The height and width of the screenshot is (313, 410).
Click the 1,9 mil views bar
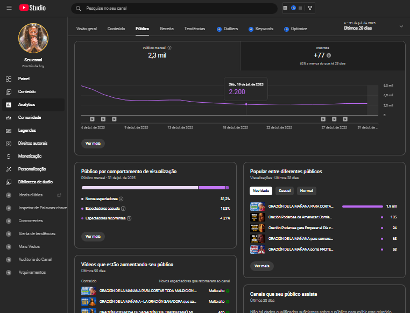coord(363,207)
